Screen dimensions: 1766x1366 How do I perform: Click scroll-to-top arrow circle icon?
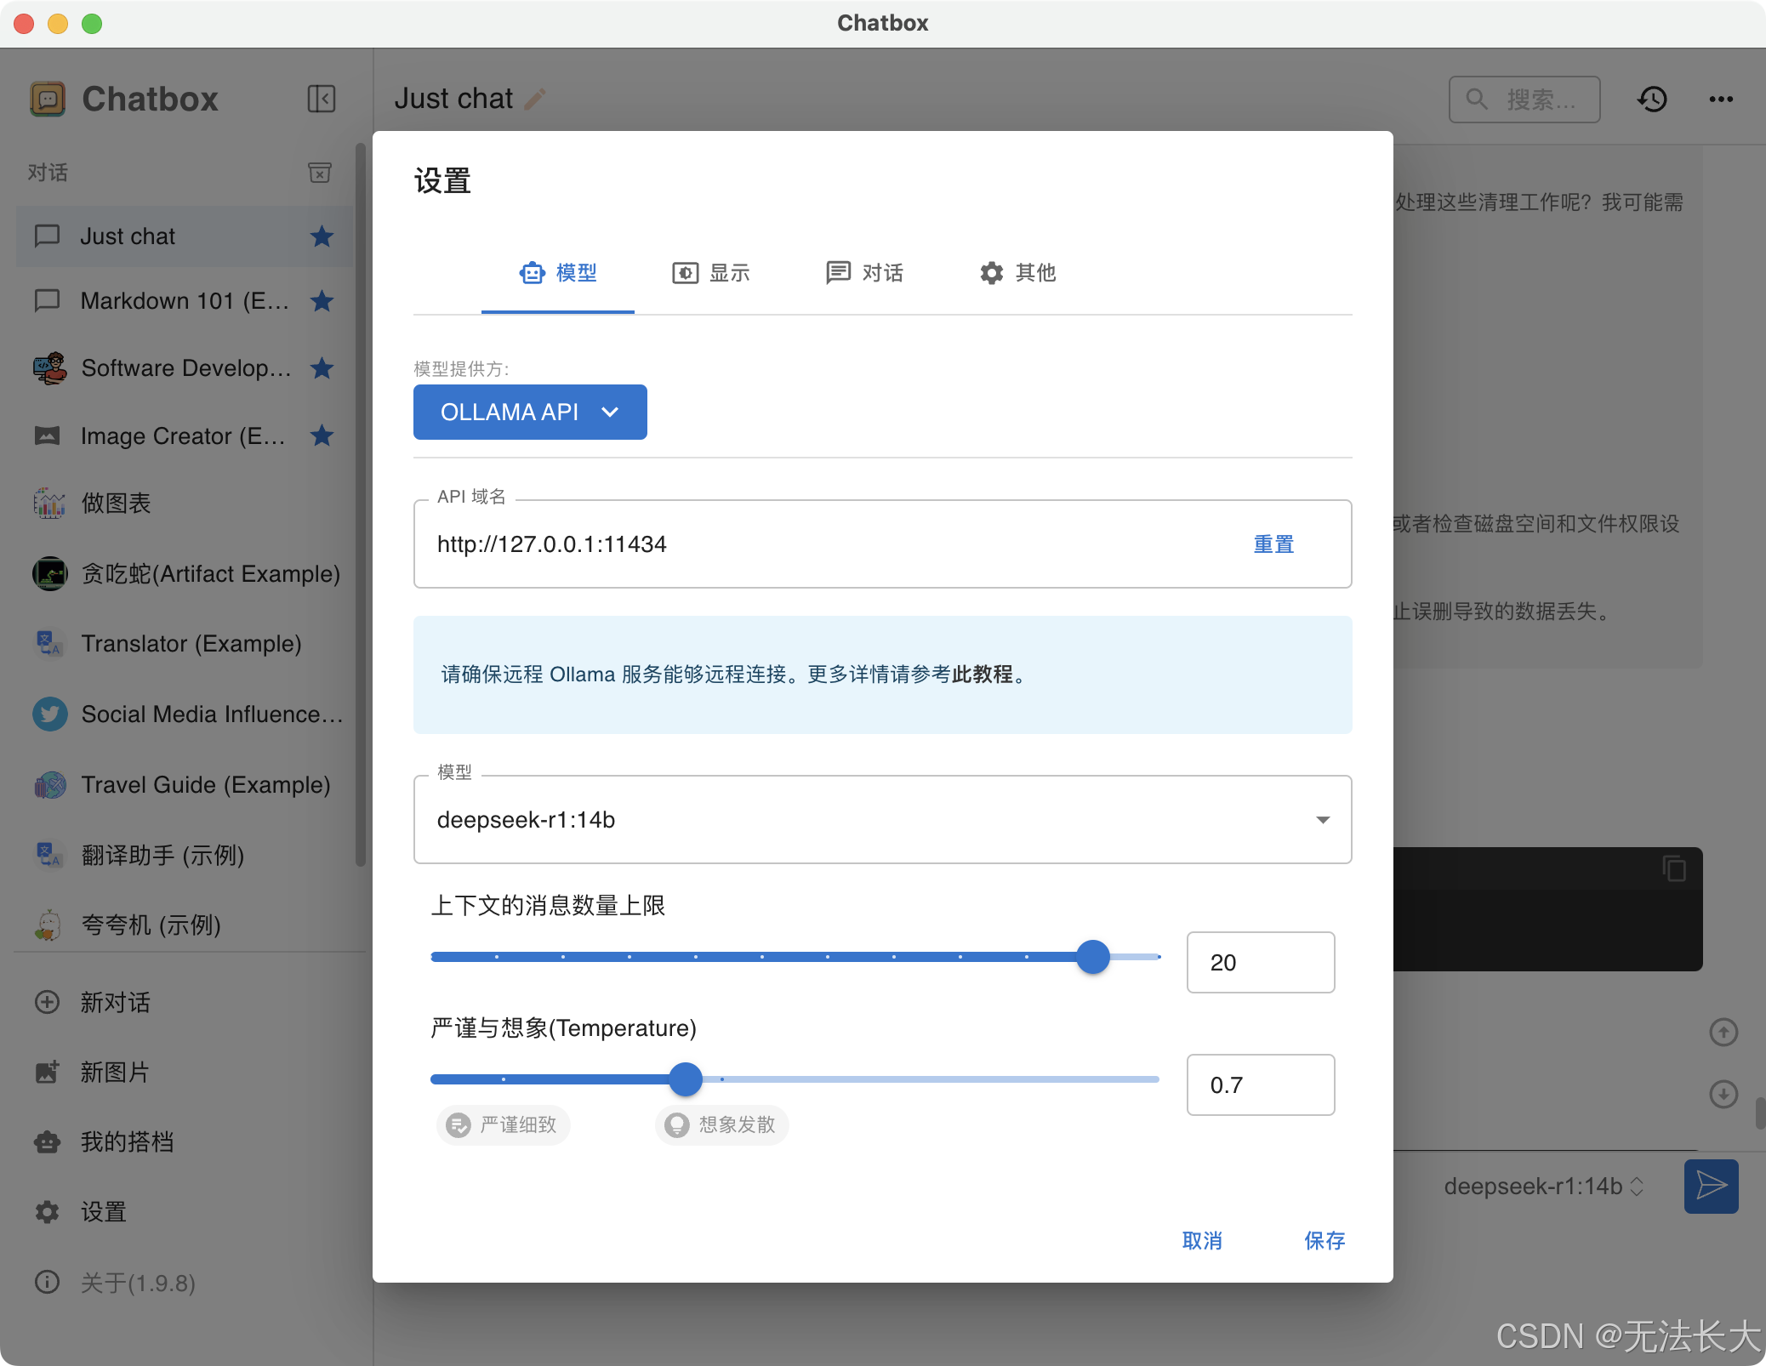tap(1723, 1033)
